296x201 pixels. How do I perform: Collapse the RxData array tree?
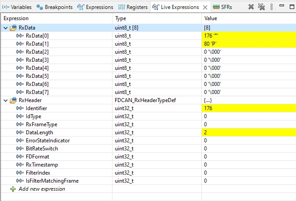coord(6,28)
